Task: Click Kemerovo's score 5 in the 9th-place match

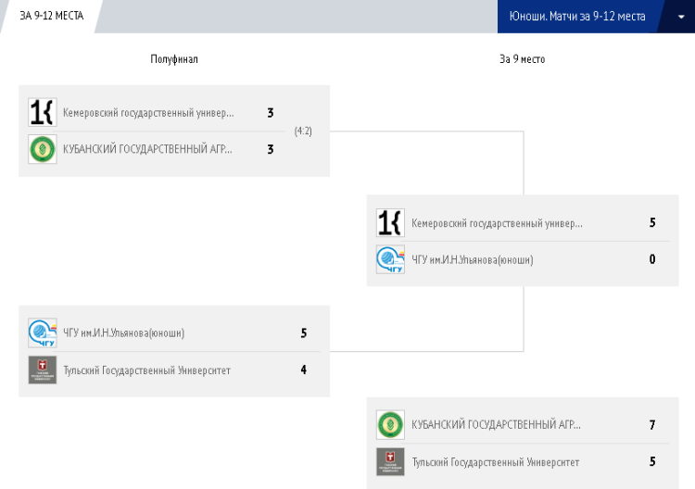Action: [652, 223]
